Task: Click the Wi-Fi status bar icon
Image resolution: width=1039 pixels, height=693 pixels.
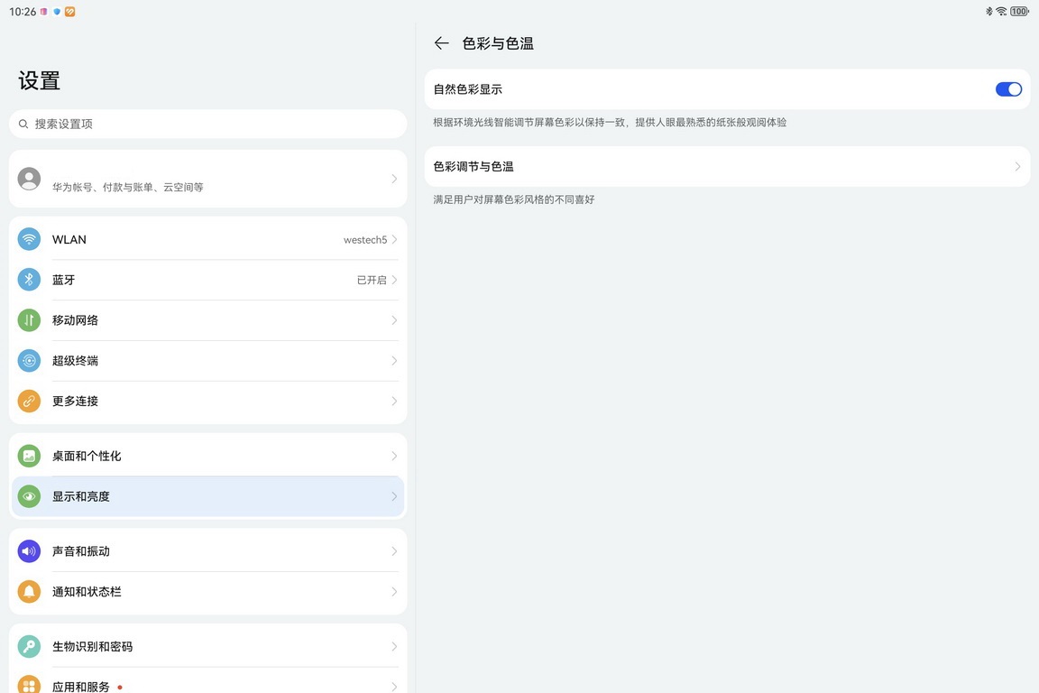Action: coord(1001,11)
